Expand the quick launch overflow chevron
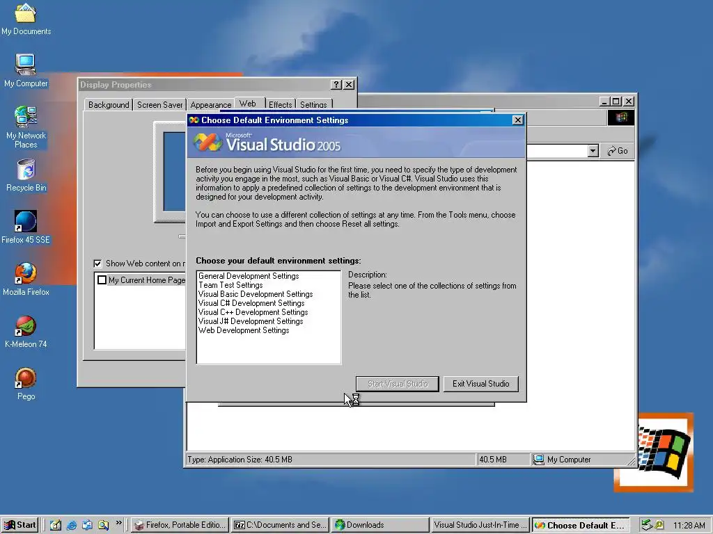713x534 pixels. [x=118, y=523]
